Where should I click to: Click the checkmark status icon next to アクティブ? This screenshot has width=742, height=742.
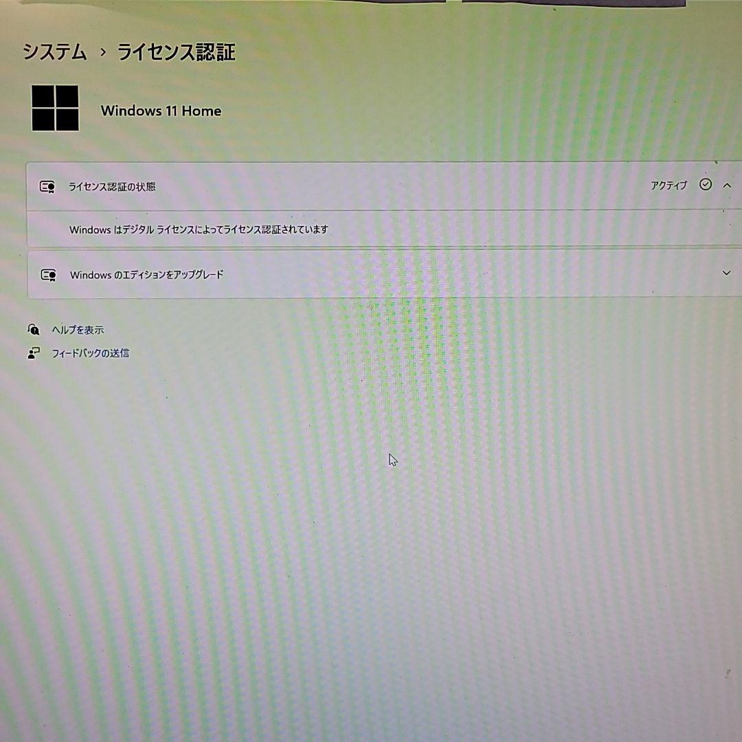(705, 185)
